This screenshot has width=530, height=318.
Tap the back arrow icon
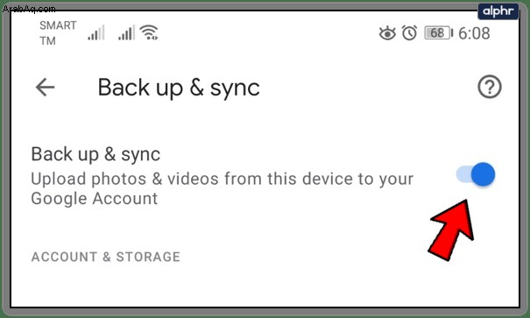(45, 88)
